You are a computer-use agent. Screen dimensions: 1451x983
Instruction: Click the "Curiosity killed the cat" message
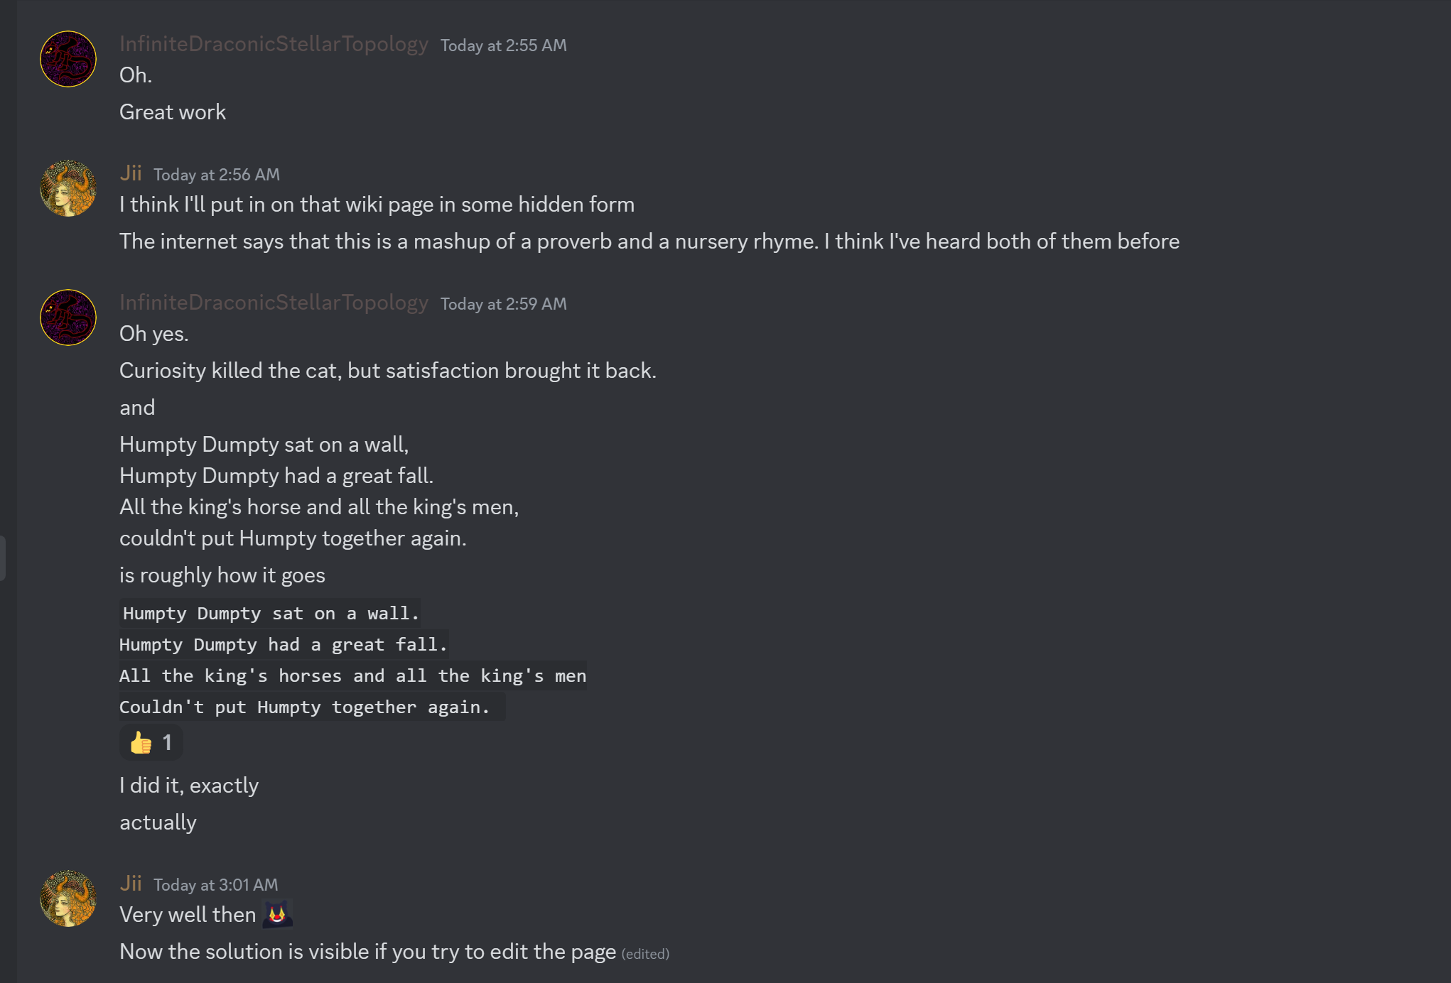[x=387, y=371]
